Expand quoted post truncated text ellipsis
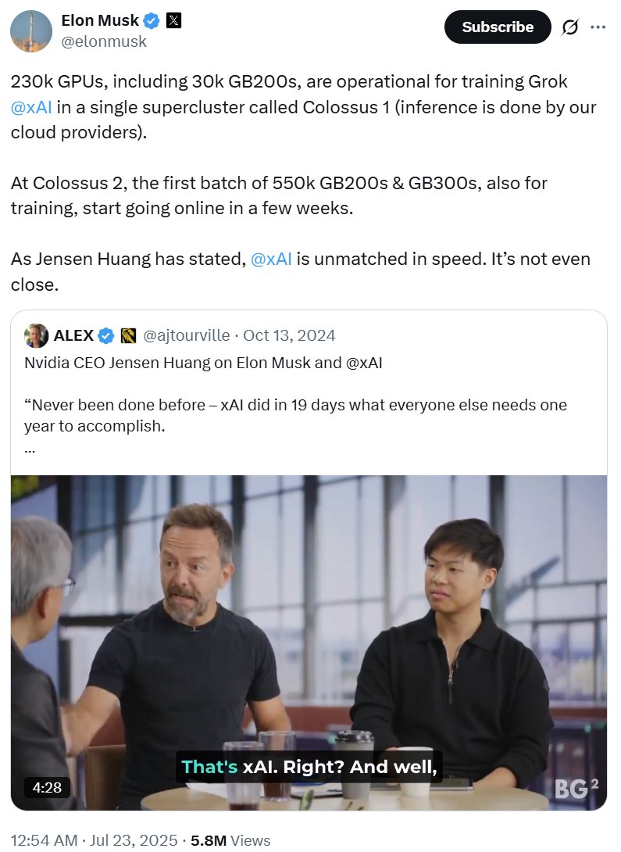This screenshot has height=852, width=621. pos(30,450)
